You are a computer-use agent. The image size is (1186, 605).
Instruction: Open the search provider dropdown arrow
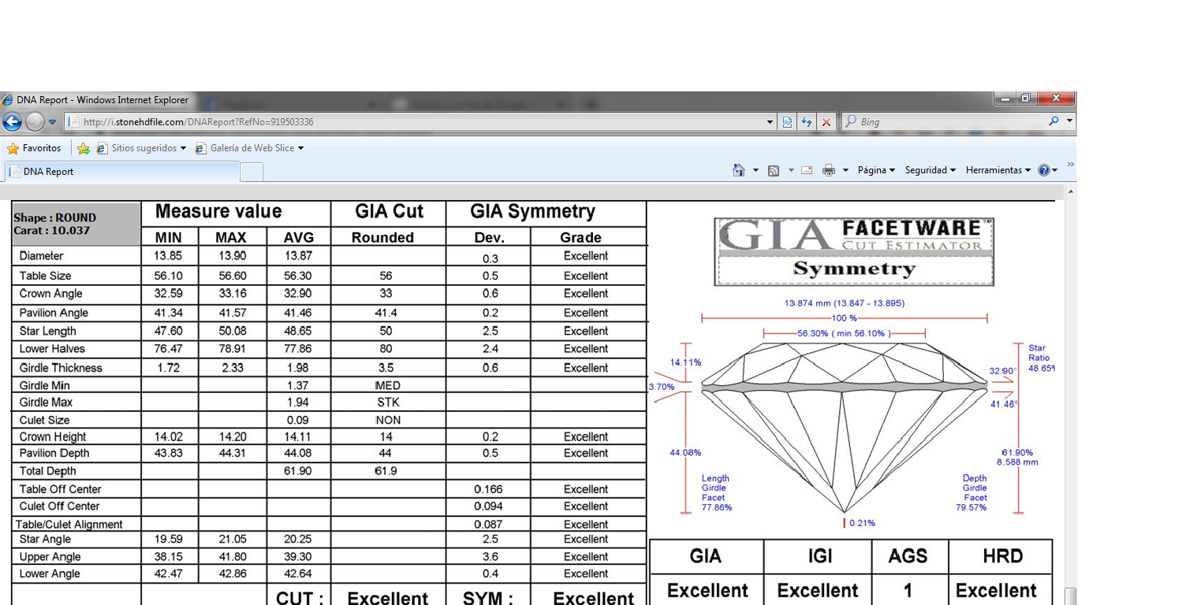point(1070,121)
